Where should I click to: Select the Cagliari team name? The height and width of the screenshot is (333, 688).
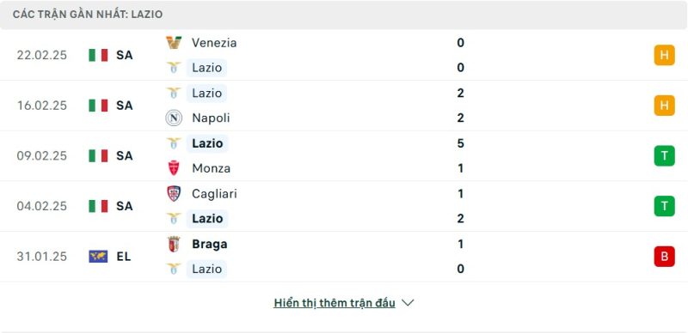pyautogui.click(x=214, y=194)
